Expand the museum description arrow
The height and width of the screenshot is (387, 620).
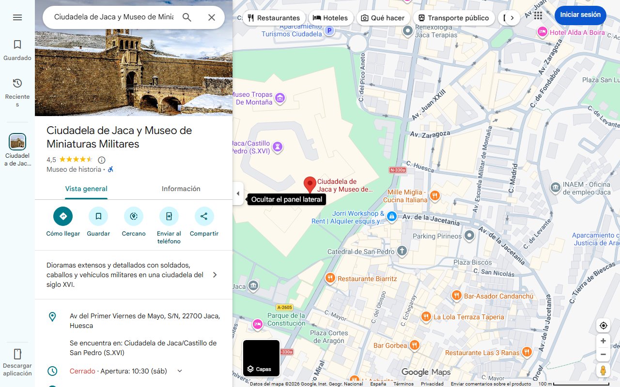coord(215,274)
